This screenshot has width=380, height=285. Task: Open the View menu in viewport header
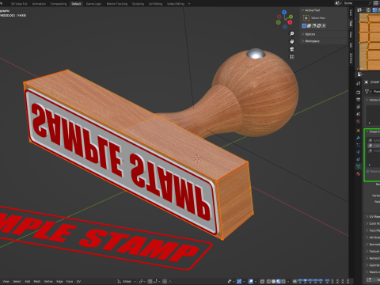6,281
